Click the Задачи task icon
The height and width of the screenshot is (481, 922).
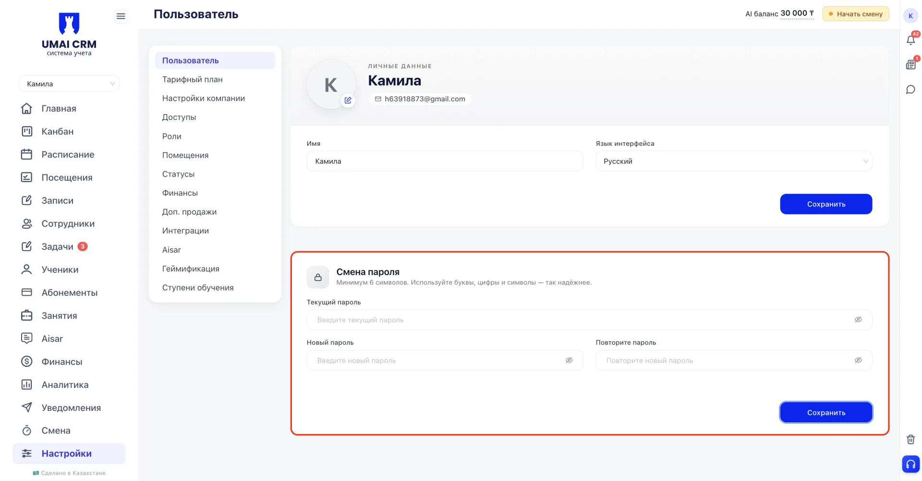coord(27,247)
